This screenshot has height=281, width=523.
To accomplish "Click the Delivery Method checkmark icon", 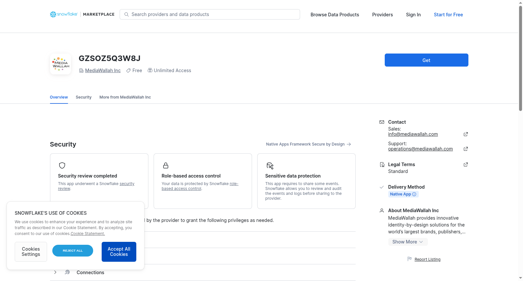I will [x=381, y=187].
